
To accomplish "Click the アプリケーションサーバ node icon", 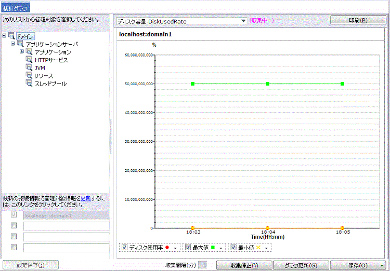I will pos(20,45).
